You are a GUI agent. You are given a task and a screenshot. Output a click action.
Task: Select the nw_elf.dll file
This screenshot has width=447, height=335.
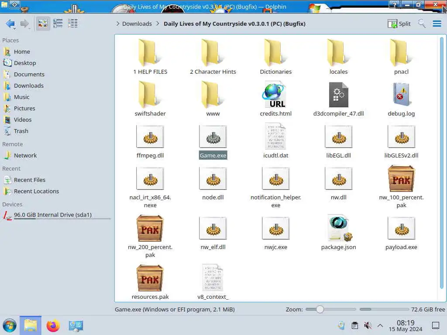(x=213, y=233)
